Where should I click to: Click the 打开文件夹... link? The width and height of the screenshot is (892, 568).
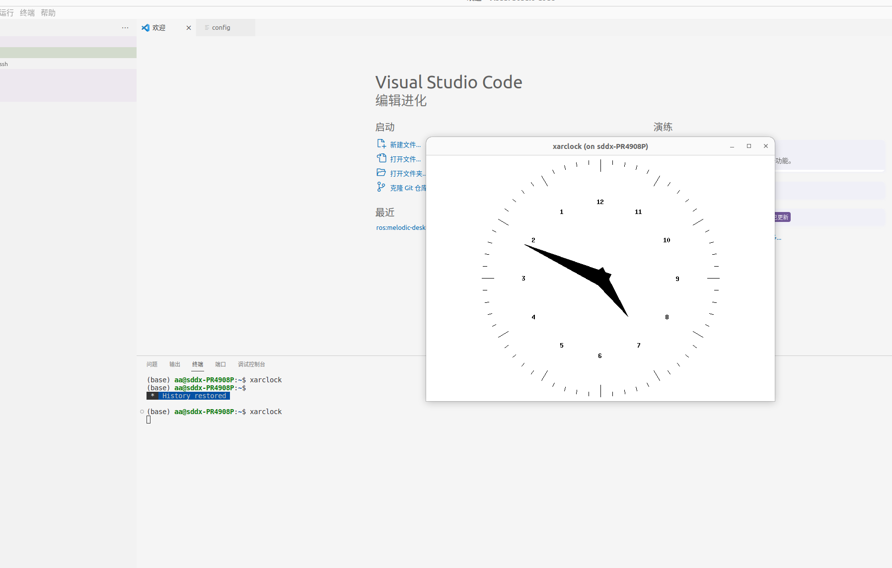click(x=408, y=174)
